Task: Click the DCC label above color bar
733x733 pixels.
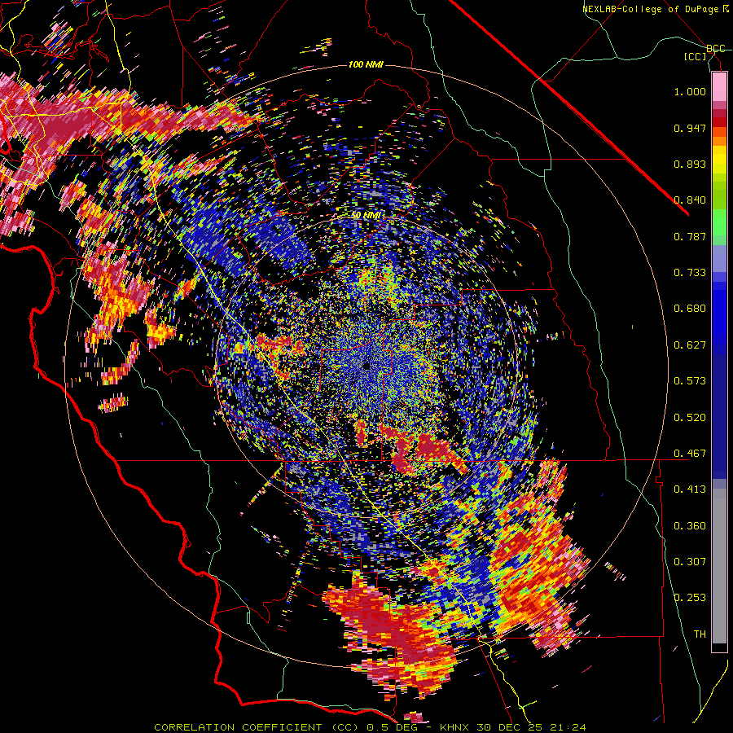Action: point(715,49)
